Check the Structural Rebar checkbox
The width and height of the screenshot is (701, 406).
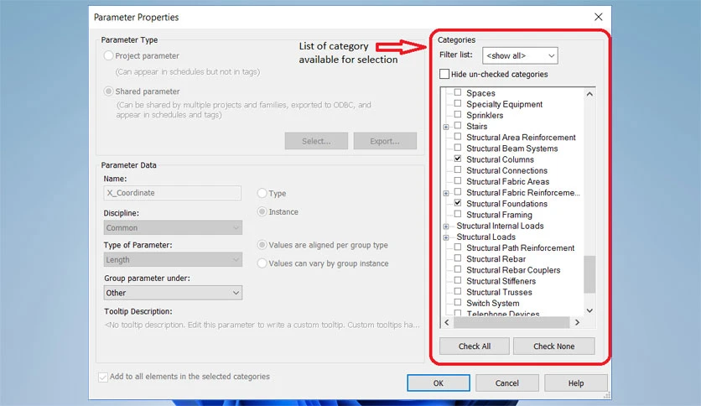(457, 258)
